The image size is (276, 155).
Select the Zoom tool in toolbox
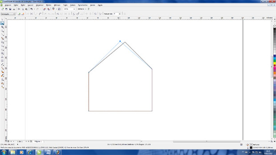[x=2, y=31]
